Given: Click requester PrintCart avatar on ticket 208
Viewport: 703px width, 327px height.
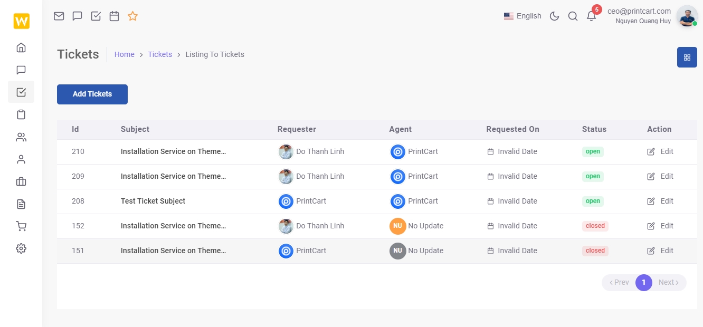Looking at the screenshot, I should click(286, 201).
